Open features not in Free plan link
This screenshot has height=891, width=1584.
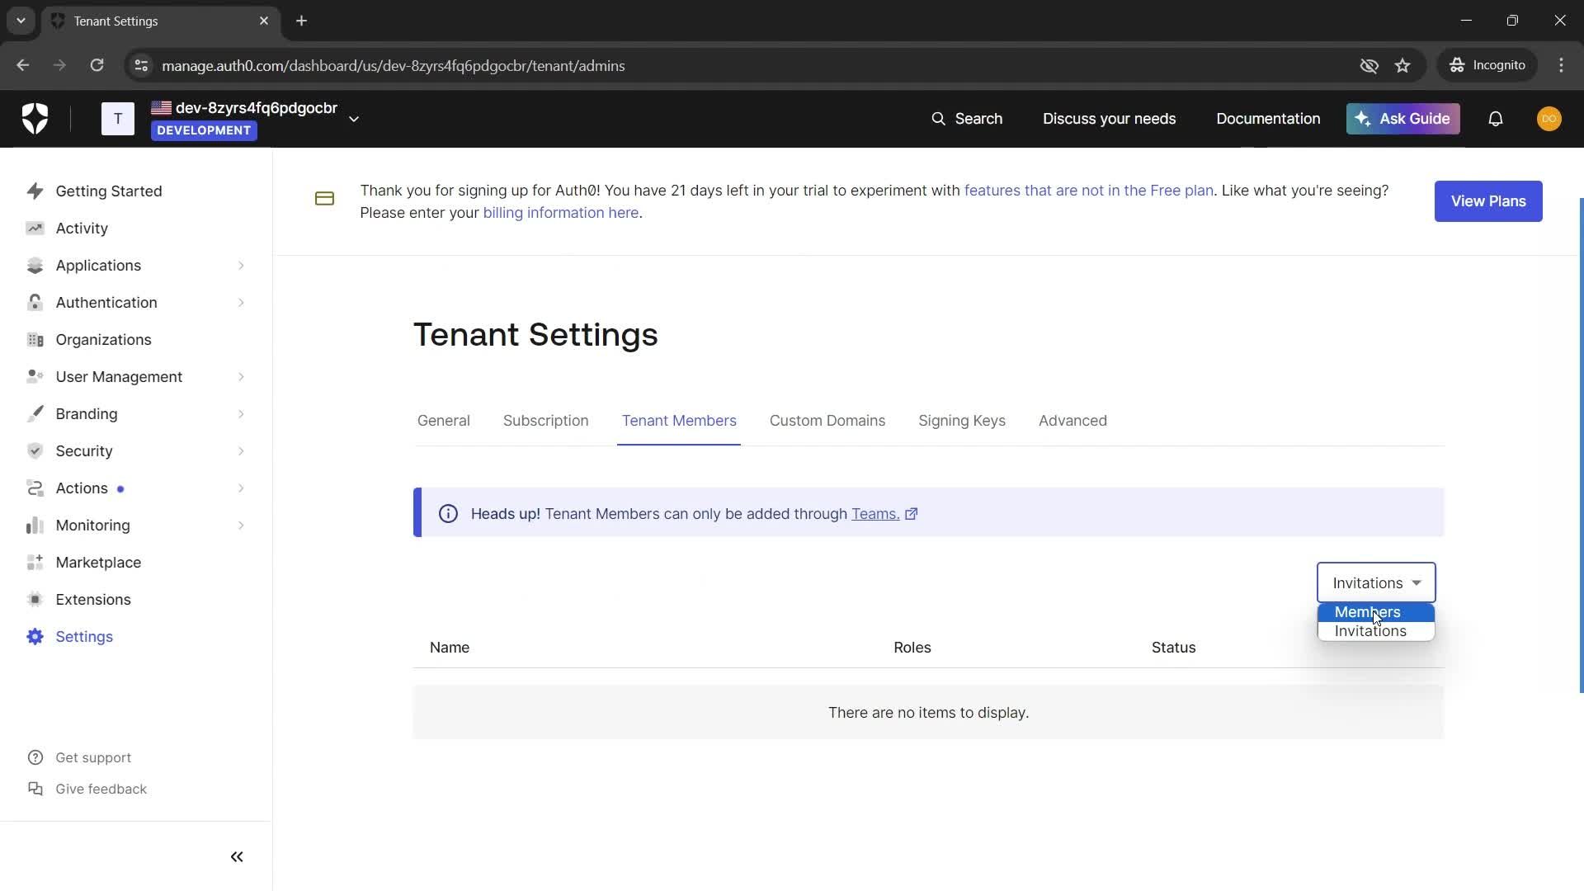point(1088,191)
